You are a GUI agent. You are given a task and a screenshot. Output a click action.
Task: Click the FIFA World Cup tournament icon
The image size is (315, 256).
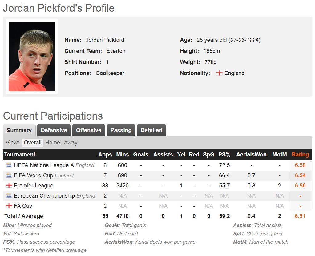point(9,175)
